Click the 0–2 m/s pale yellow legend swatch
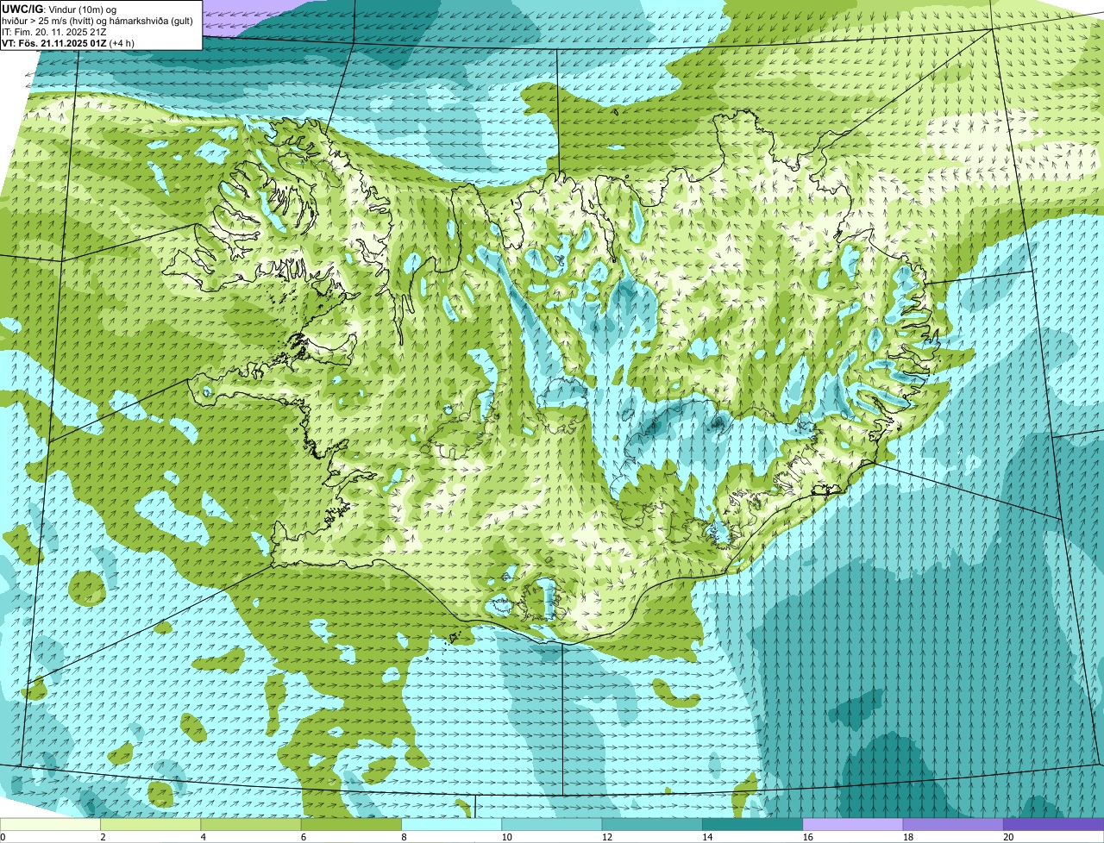 click(50, 824)
